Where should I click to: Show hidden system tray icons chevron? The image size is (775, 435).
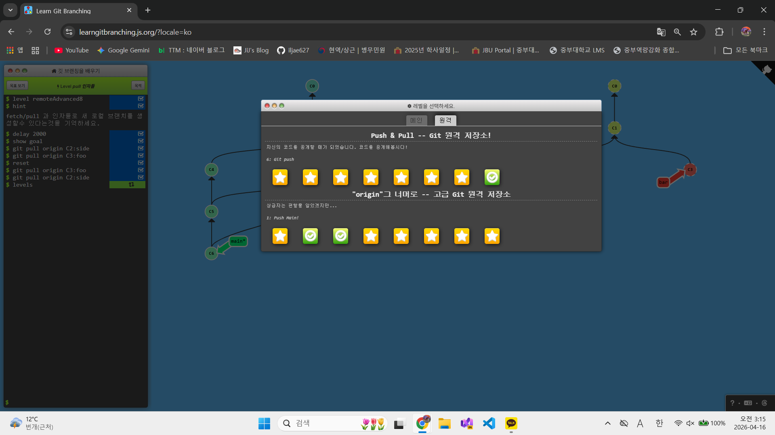click(607, 423)
